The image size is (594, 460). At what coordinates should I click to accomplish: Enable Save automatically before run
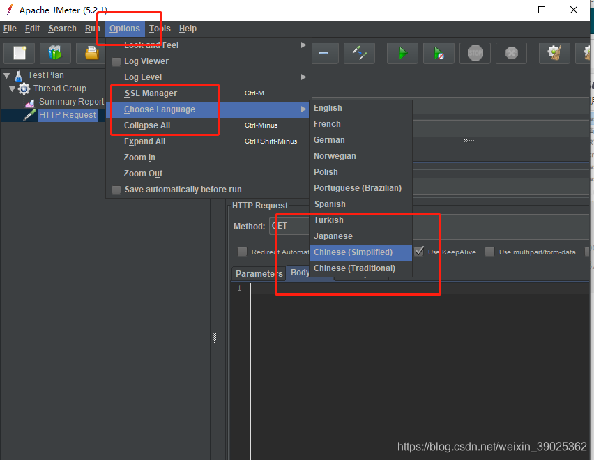pyautogui.click(x=116, y=190)
